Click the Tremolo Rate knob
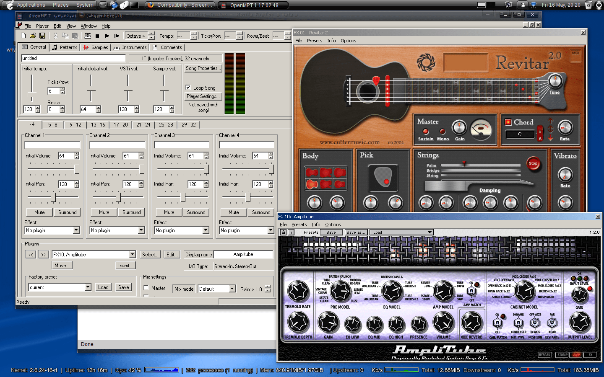Screen dimensions: 604x377 click(298, 292)
